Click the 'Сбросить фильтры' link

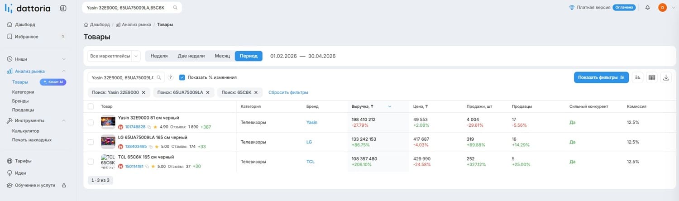[288, 92]
